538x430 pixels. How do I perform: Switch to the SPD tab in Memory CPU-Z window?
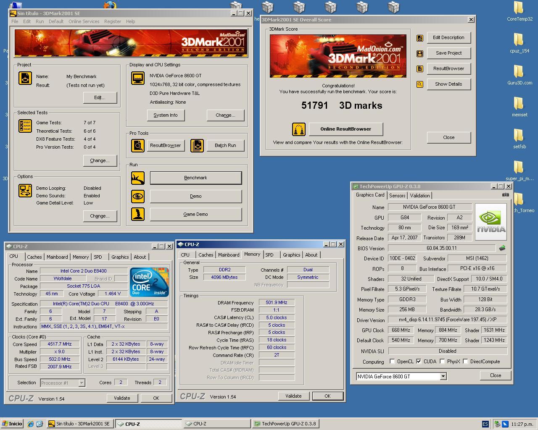point(269,255)
